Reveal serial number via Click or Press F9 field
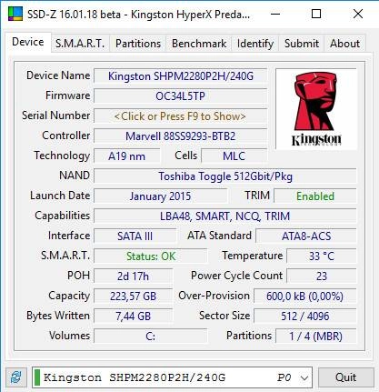 (x=180, y=116)
